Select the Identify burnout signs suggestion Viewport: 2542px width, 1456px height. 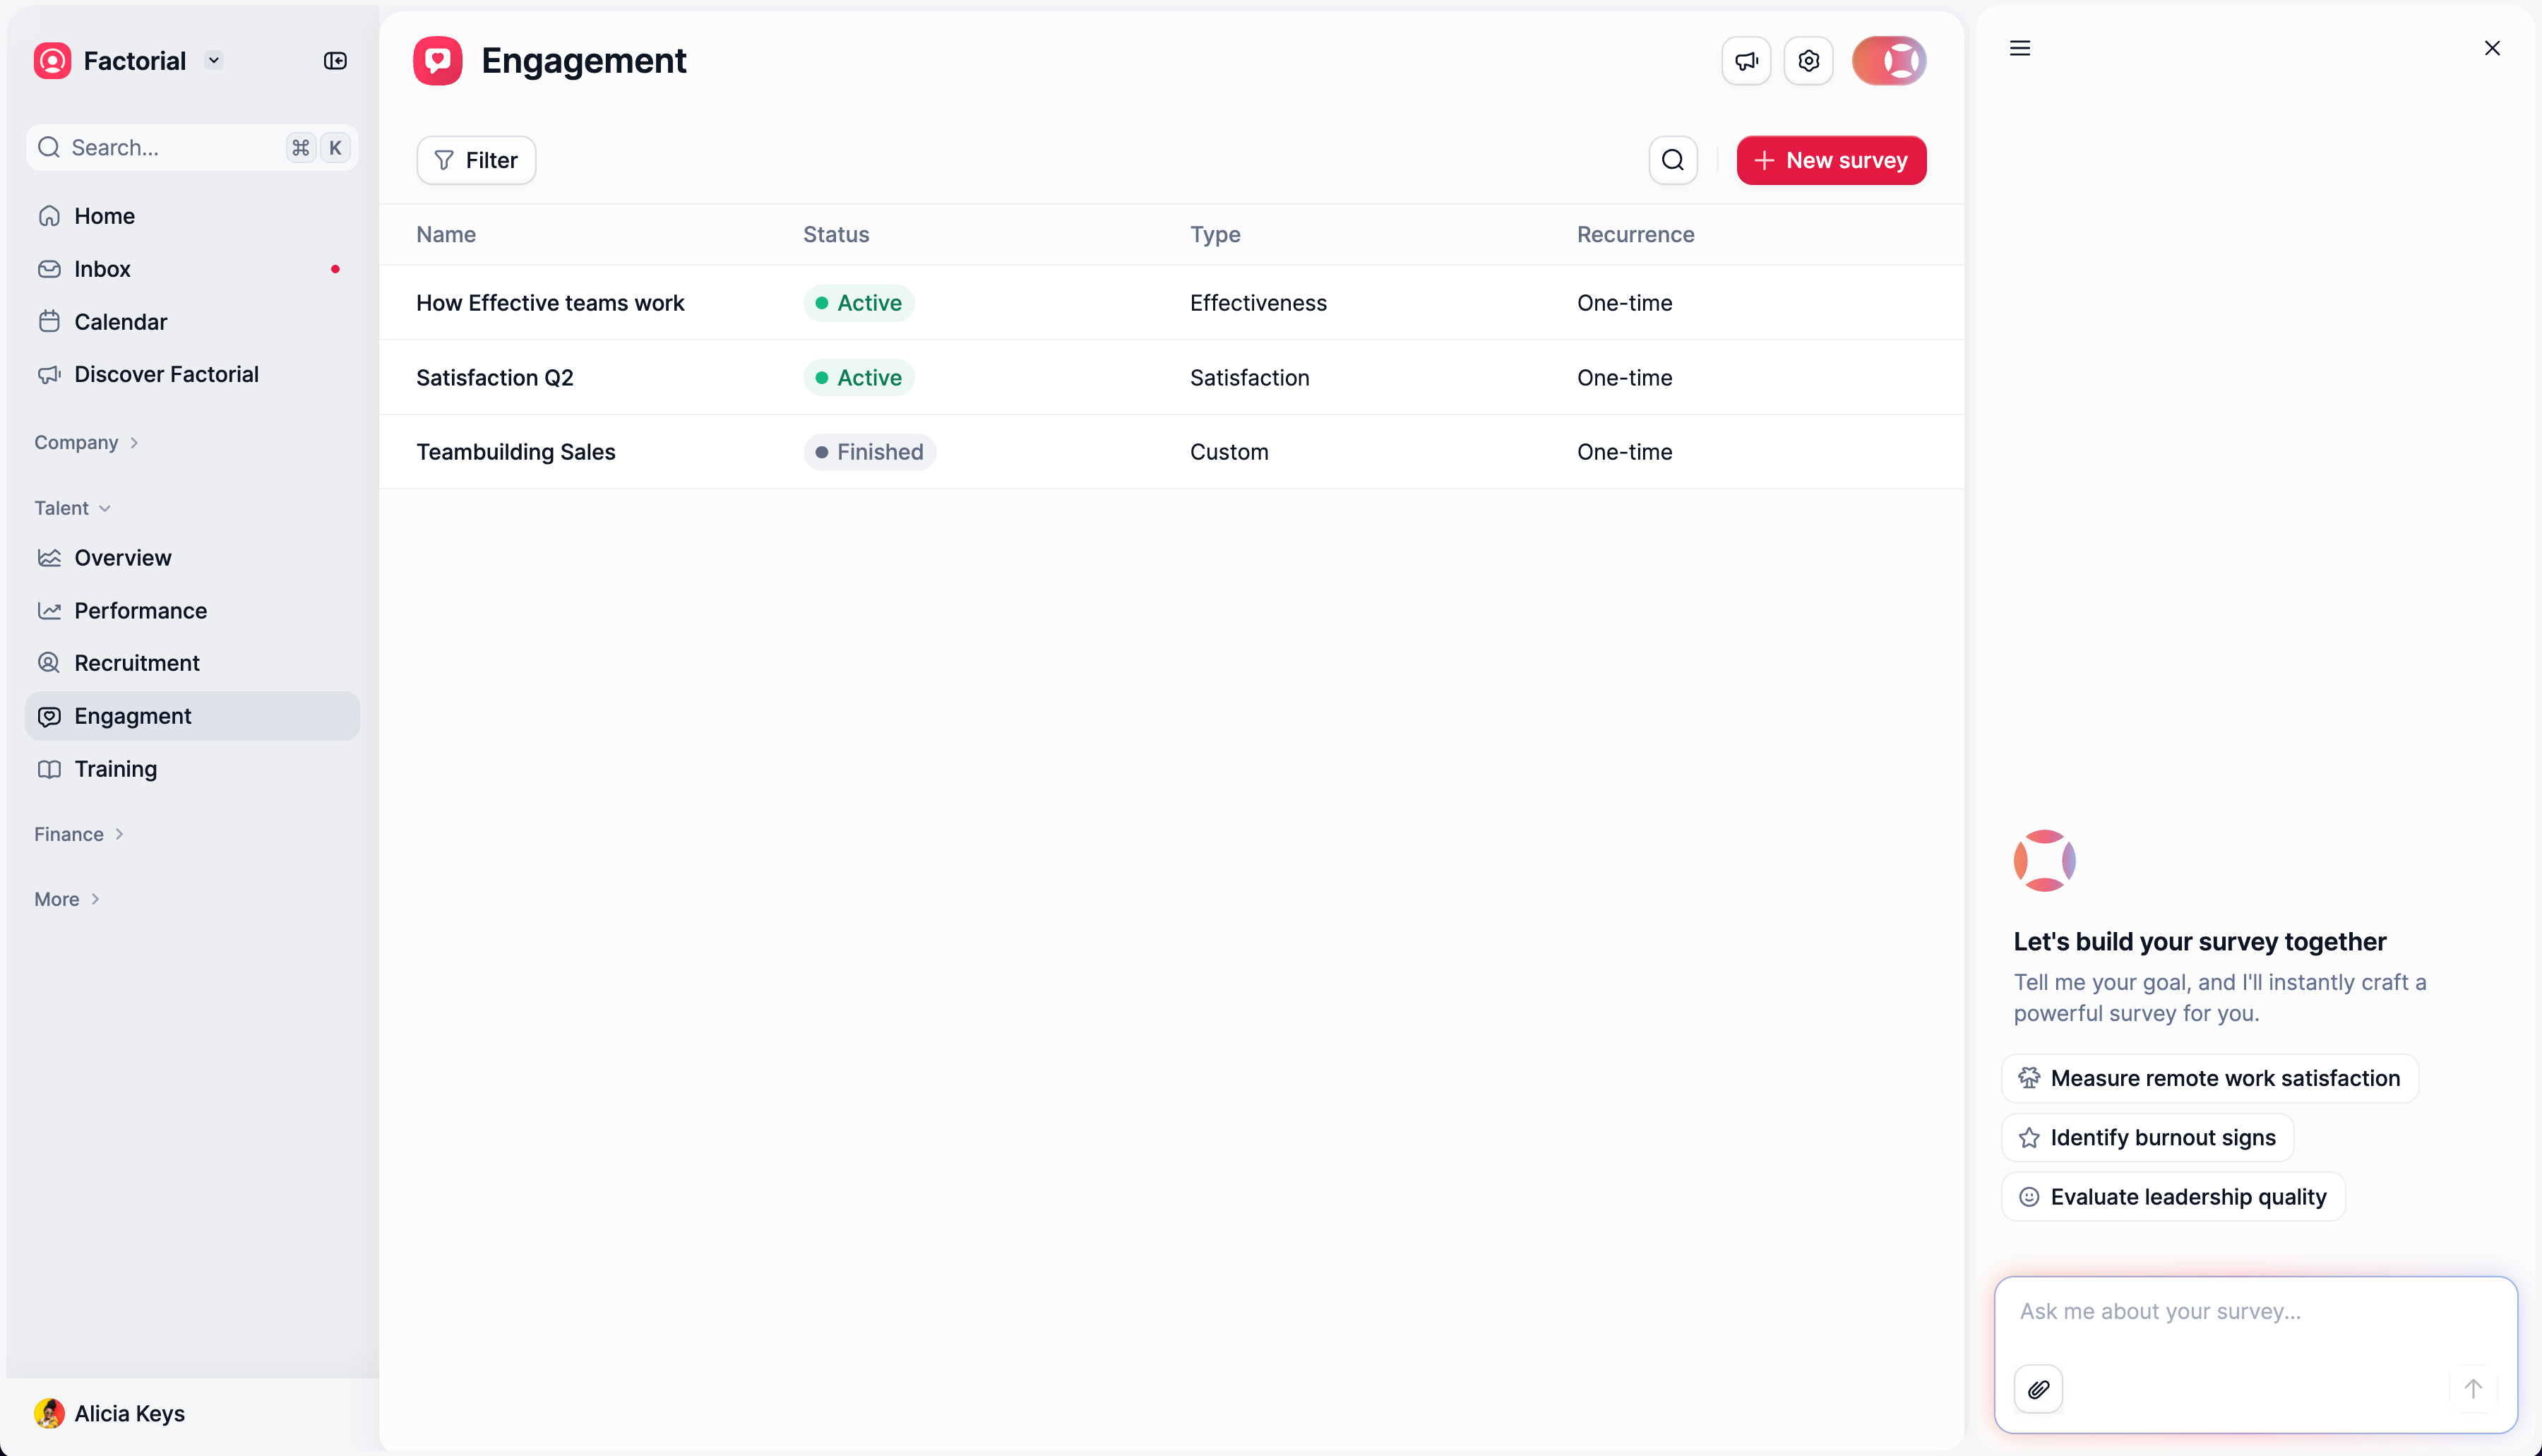point(2147,1137)
